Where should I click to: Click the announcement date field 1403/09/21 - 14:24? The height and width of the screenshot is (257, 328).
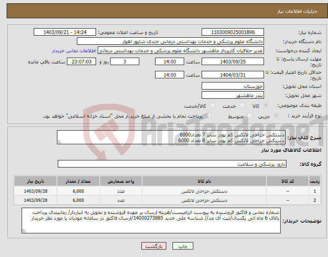click(x=65, y=32)
